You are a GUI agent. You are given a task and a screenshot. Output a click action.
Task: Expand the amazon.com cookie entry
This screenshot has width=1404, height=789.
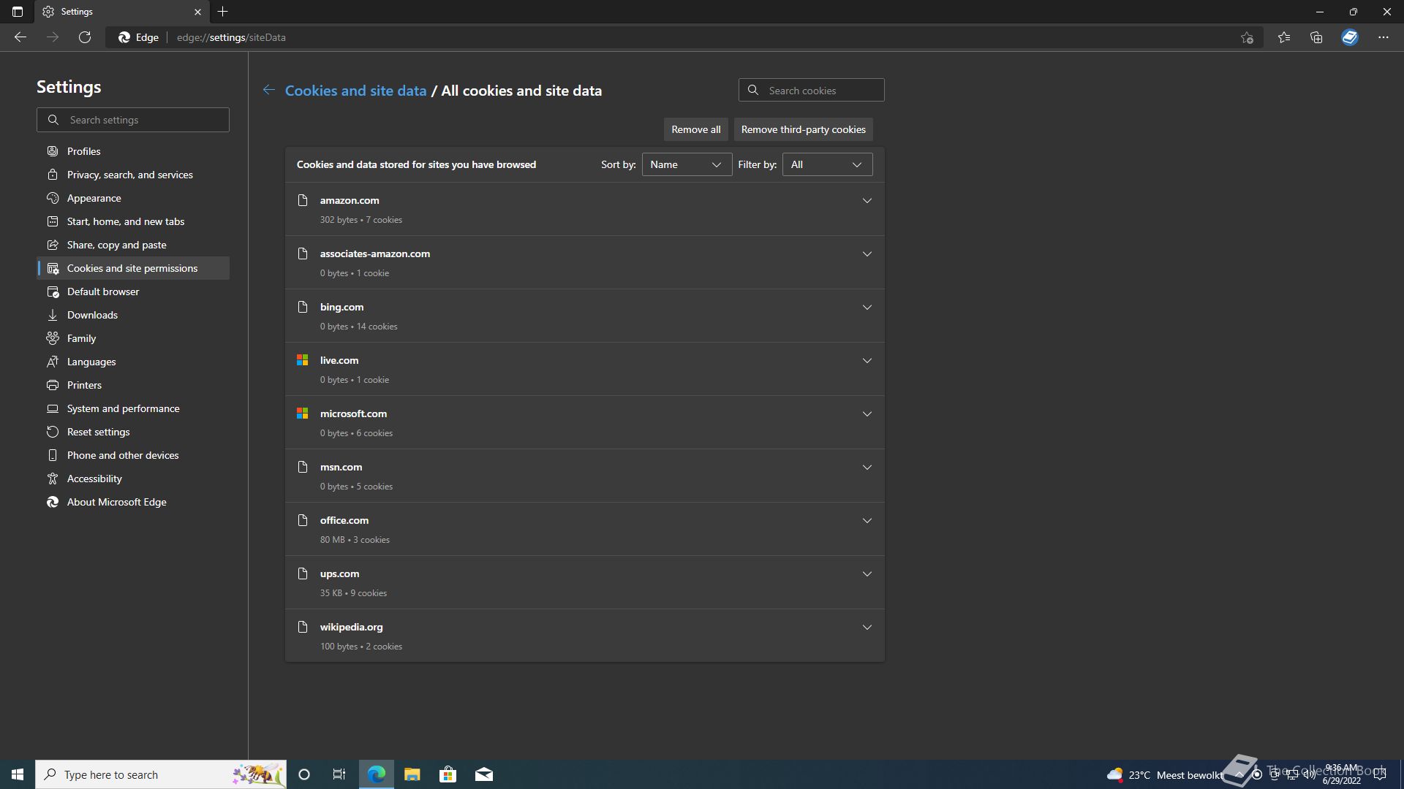click(867, 200)
